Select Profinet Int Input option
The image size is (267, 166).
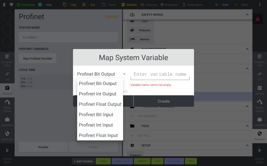tap(100, 125)
